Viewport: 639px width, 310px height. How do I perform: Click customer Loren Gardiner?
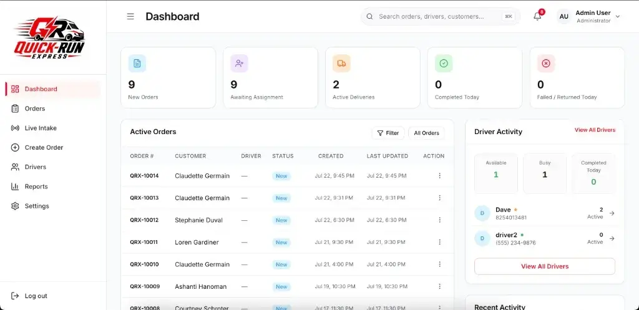coord(197,242)
